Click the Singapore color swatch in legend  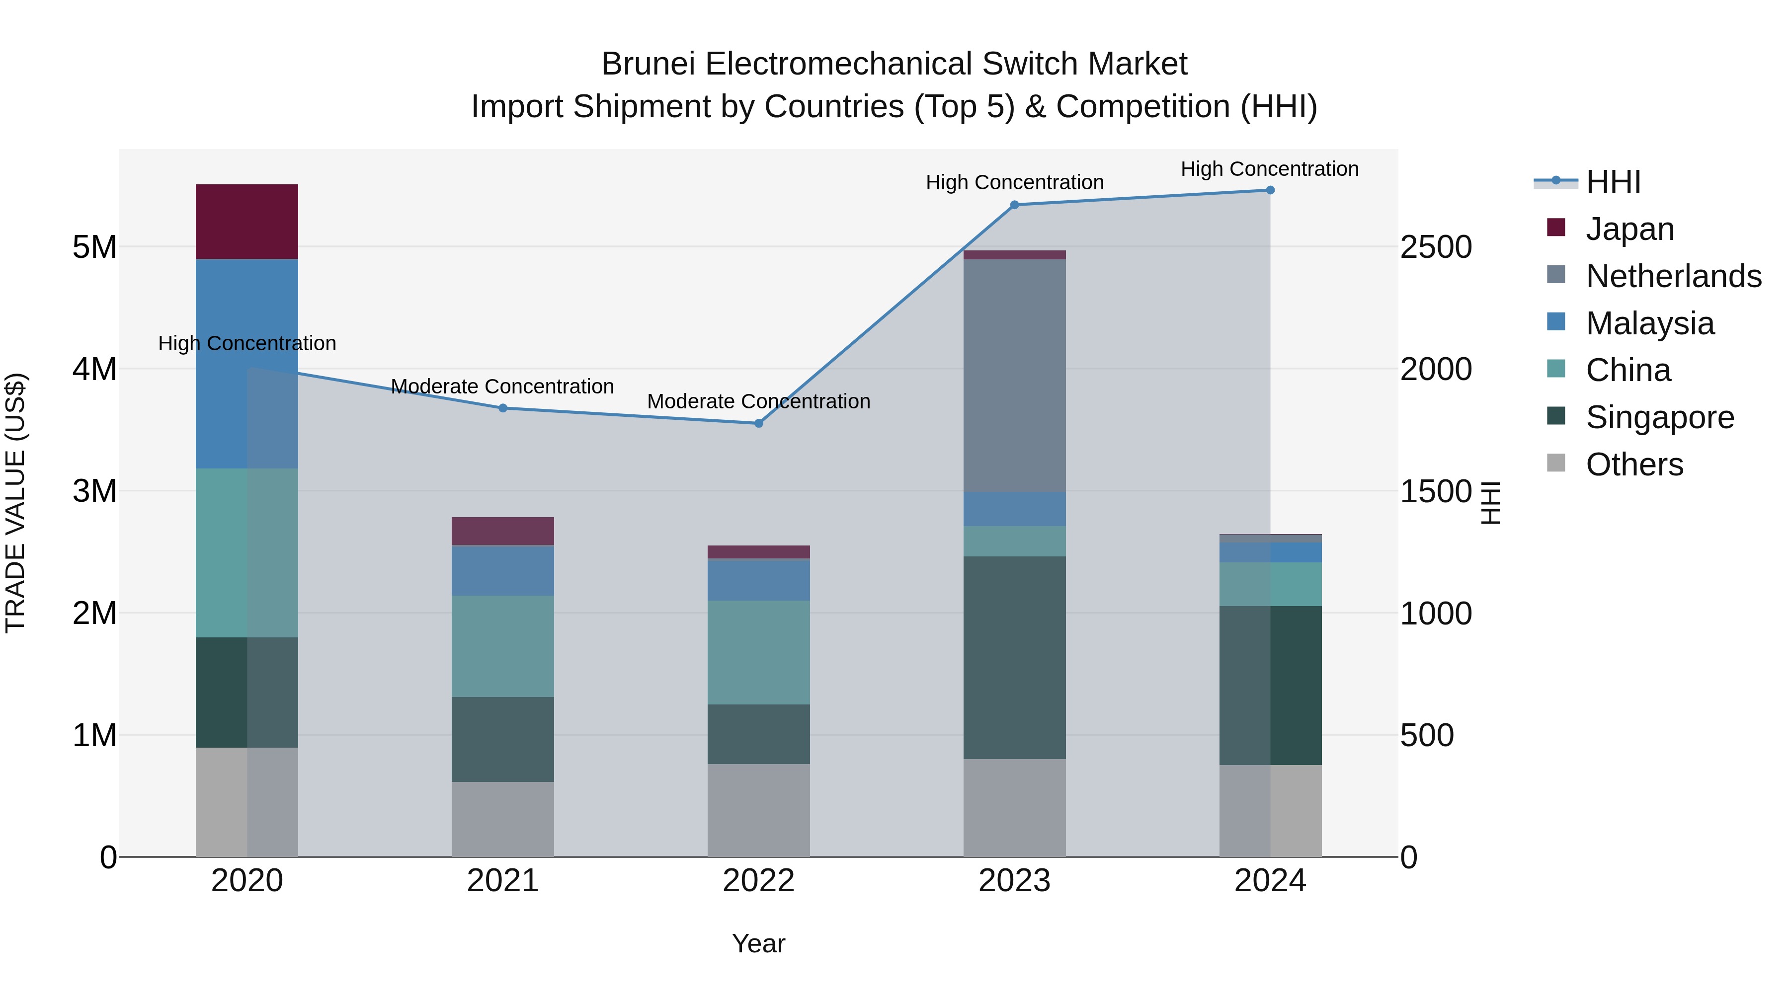pos(1556,416)
